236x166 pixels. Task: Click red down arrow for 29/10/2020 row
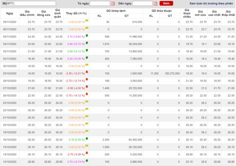click(87, 72)
